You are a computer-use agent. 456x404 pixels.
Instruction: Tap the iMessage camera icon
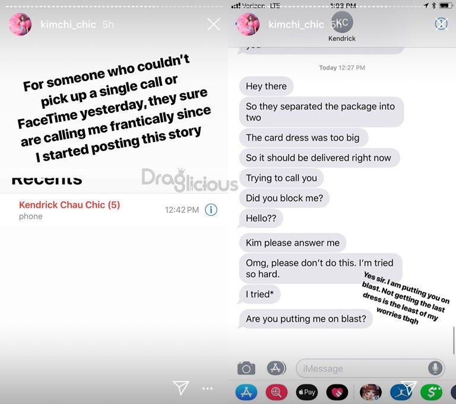point(246,368)
